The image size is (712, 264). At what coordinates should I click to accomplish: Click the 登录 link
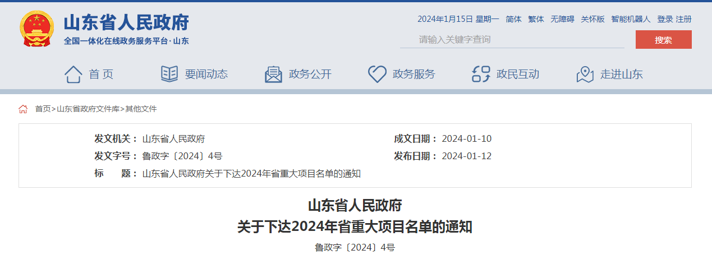pos(665,19)
